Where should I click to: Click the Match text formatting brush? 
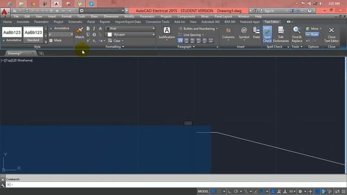(80, 32)
